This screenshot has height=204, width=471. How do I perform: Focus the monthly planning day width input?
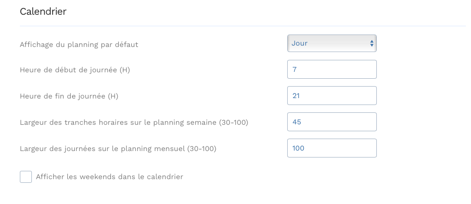(332, 148)
